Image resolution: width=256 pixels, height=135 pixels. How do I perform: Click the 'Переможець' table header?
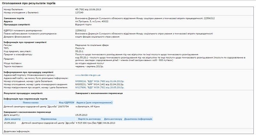pos(49,119)
